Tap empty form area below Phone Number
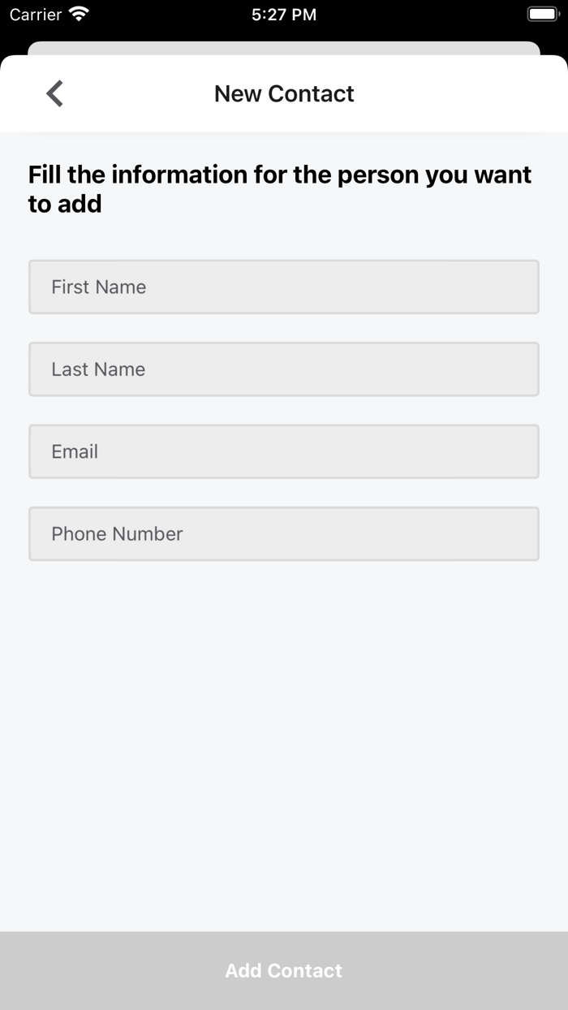 pyautogui.click(x=284, y=731)
